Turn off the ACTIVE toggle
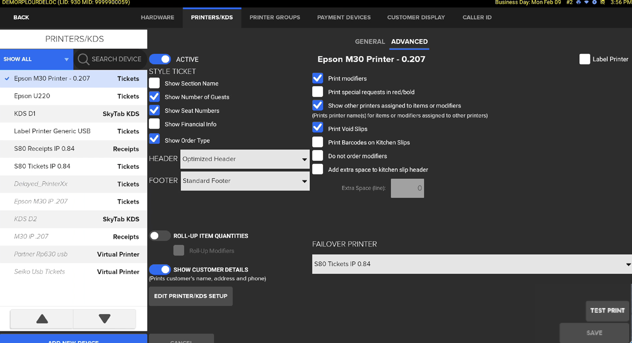This screenshot has height=343, width=632. coord(160,59)
